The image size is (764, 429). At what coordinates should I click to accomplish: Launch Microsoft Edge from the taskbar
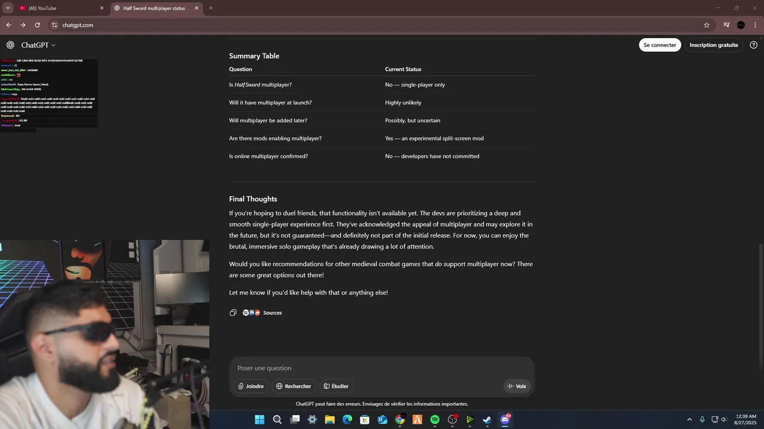347,419
